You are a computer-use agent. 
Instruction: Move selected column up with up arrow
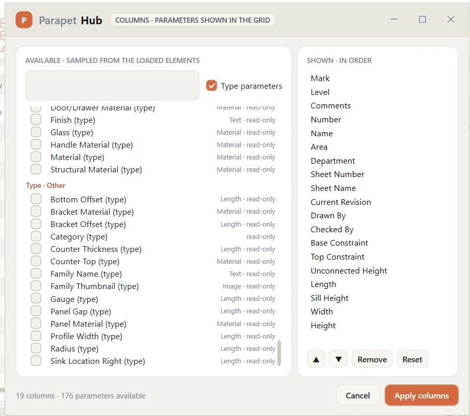(316, 359)
